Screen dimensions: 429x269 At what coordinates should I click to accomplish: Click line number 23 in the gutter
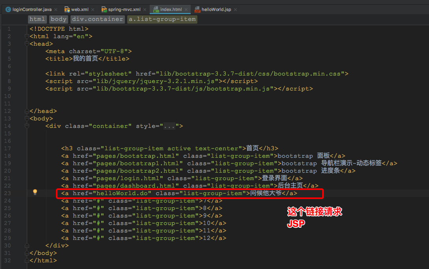click(7, 193)
